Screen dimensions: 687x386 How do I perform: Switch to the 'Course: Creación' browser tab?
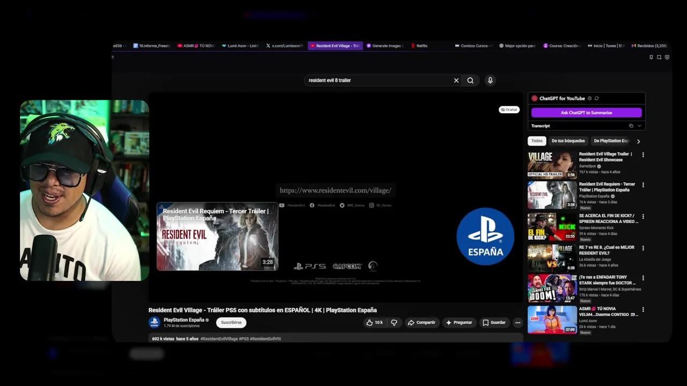(x=561, y=46)
